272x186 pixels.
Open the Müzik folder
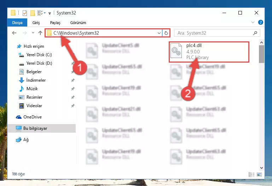32,89
